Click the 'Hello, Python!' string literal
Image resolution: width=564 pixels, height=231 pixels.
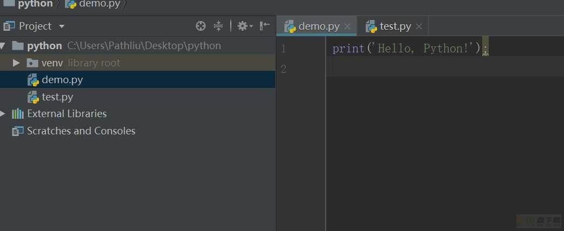(424, 48)
